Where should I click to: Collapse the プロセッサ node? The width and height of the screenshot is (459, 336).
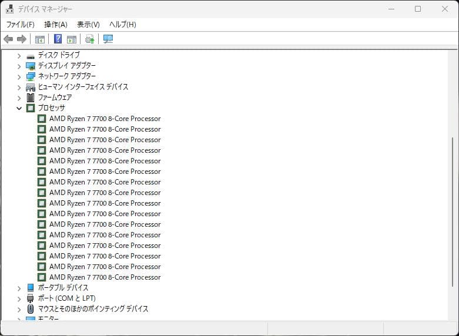click(19, 108)
